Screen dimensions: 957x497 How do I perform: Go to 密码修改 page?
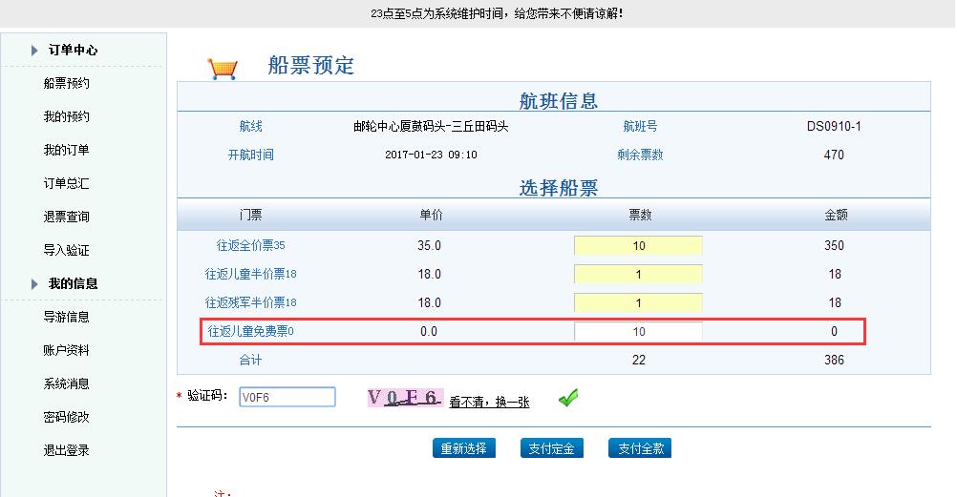pos(67,417)
